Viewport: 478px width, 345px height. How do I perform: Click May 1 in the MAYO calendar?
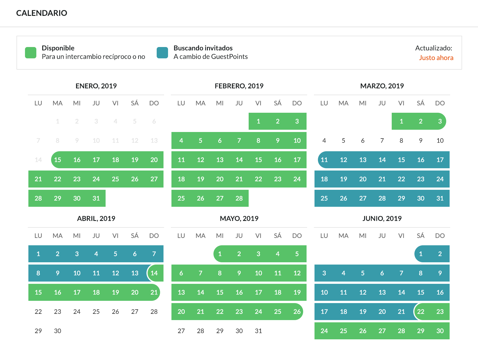(220, 254)
